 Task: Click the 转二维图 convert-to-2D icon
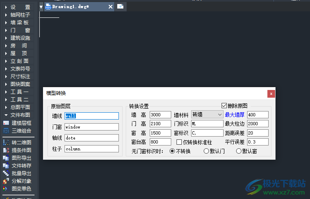(x=6, y=142)
